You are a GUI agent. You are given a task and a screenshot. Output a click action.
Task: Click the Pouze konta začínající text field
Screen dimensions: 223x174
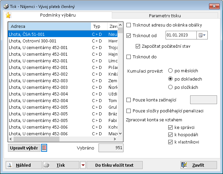tap(203, 100)
